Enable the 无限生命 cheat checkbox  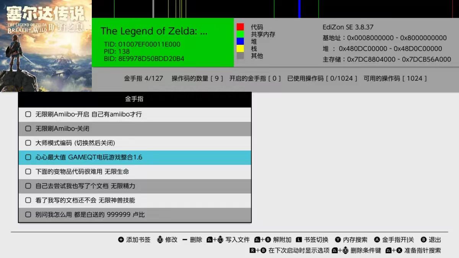[28, 172]
